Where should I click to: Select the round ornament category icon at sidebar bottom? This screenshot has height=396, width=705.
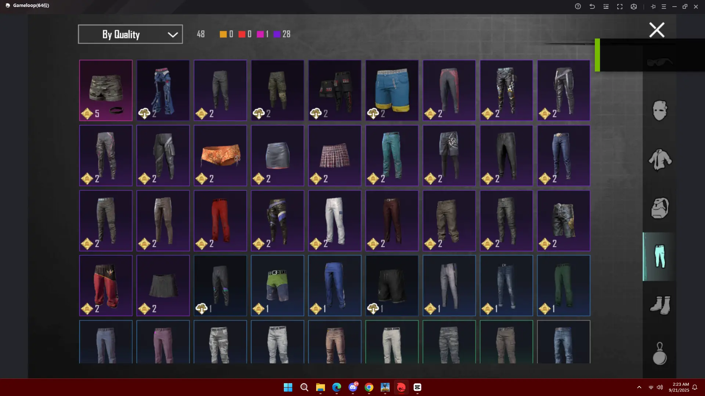click(659, 354)
